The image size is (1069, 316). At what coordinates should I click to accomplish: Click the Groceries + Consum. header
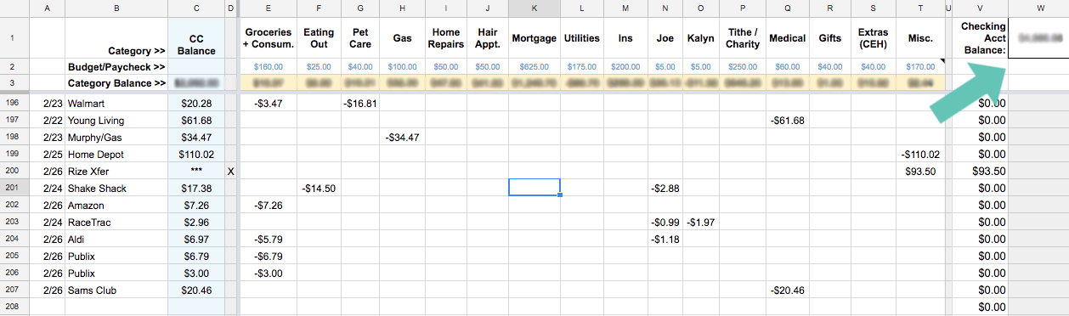(x=269, y=38)
